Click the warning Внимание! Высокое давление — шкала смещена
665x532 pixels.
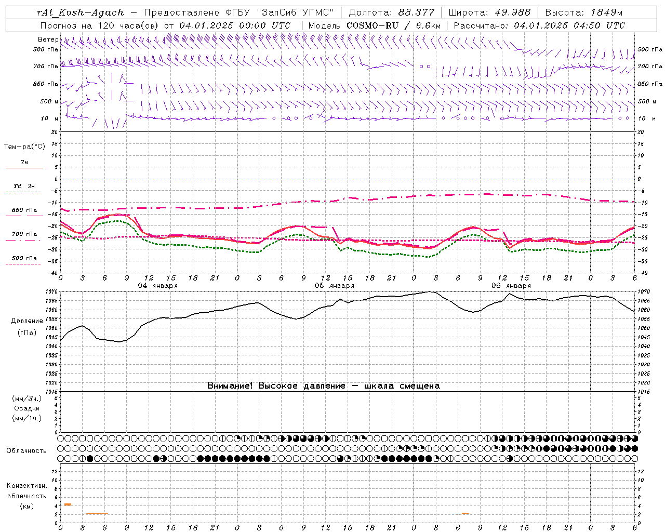pos(324,385)
